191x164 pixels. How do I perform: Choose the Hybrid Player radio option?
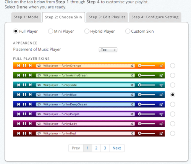87,31
